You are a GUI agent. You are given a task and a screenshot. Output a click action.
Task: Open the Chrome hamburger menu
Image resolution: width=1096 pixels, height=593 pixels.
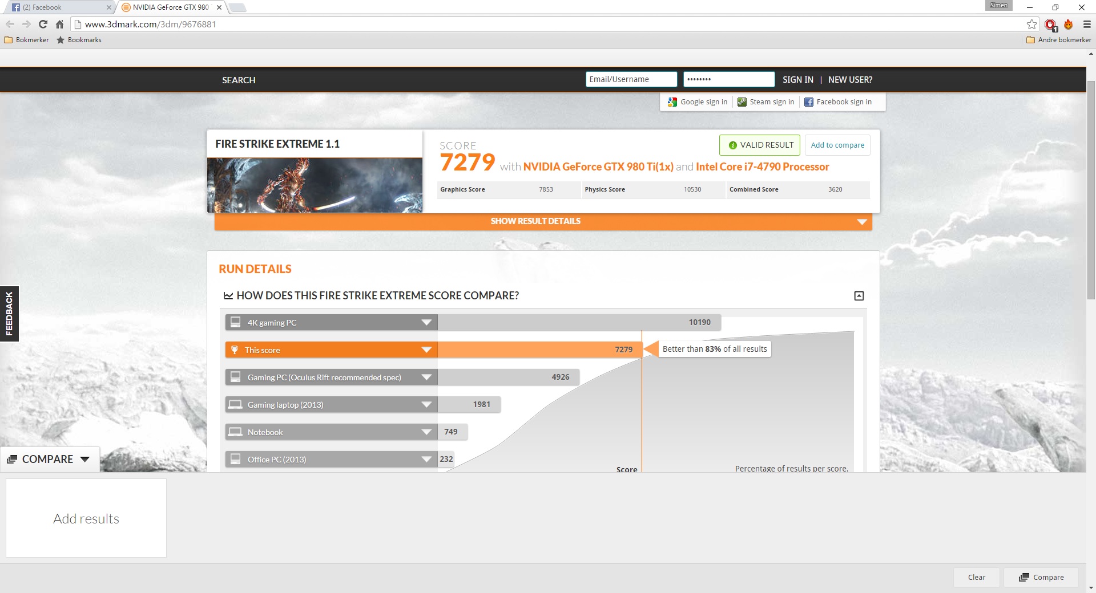click(1087, 24)
